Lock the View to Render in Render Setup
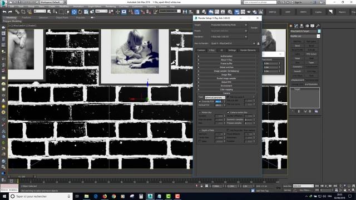Screen dimensions: 356x200 tap(258, 43)
